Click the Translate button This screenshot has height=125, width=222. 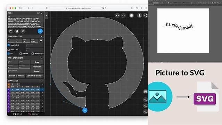pos(37,67)
